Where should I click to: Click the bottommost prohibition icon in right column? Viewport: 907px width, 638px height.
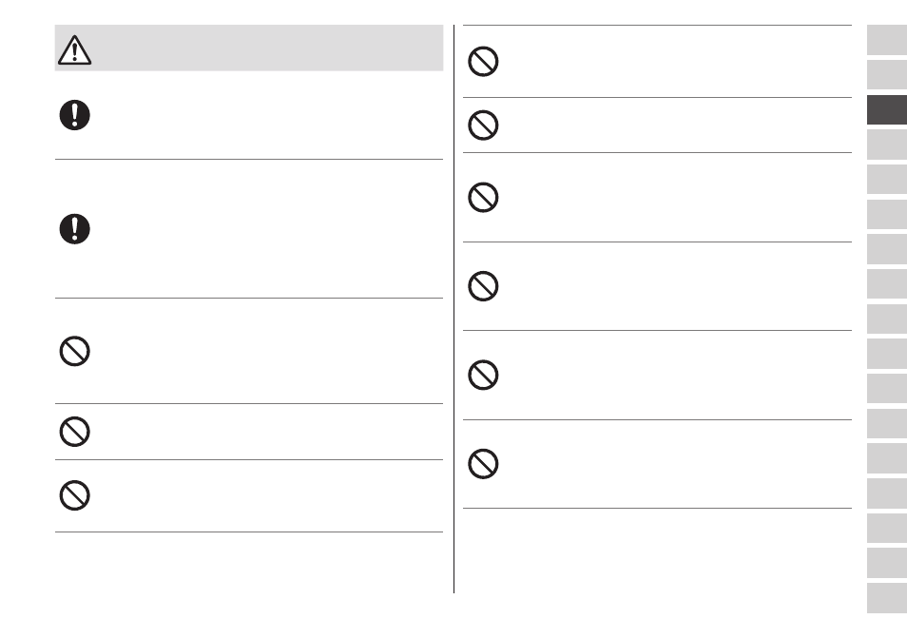483,464
